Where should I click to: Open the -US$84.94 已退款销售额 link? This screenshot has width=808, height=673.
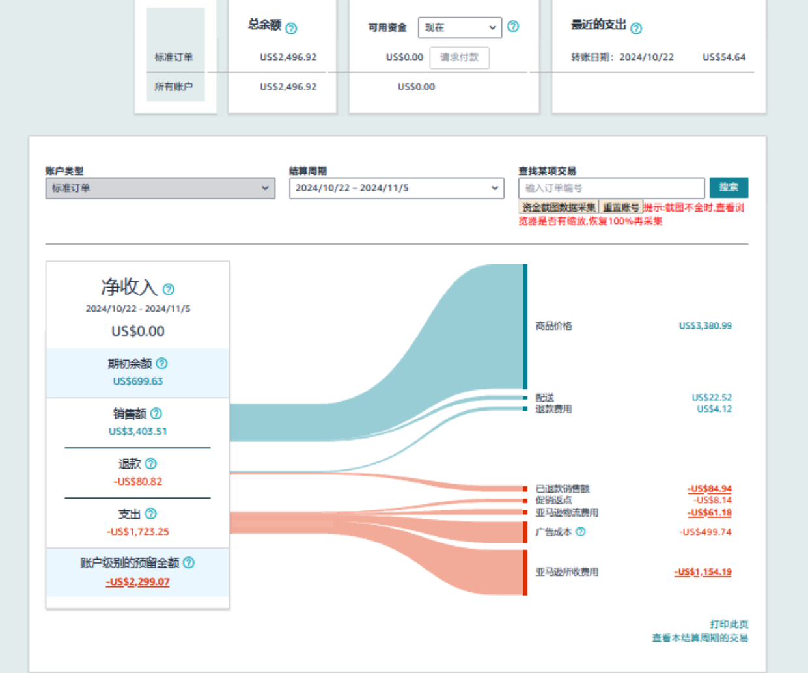(709, 488)
